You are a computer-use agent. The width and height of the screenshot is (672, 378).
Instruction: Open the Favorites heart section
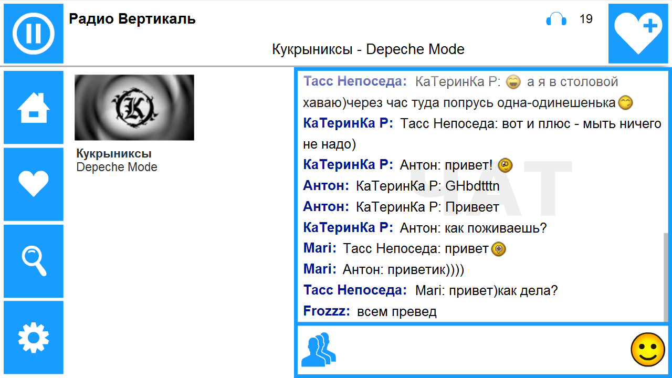[34, 184]
